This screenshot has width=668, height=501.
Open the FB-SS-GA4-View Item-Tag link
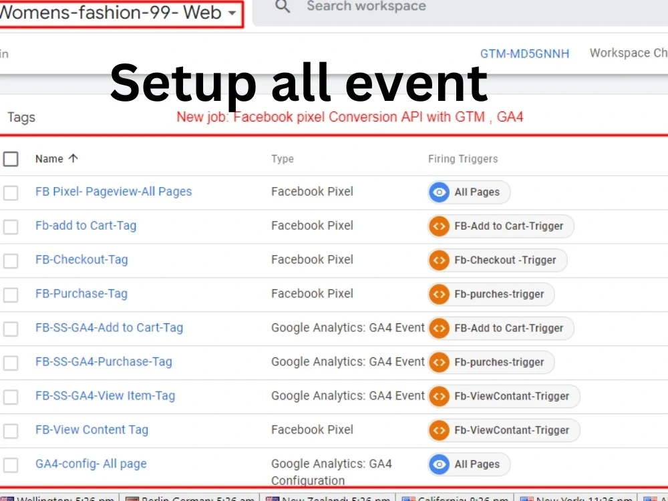coord(106,396)
